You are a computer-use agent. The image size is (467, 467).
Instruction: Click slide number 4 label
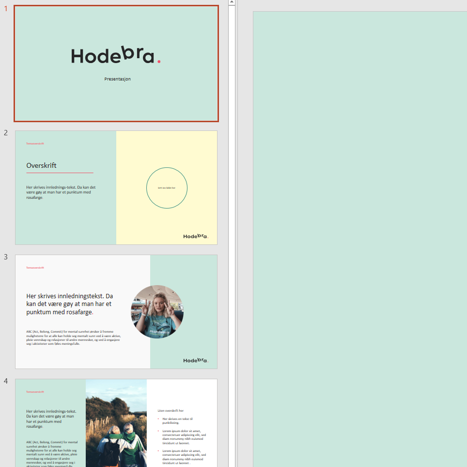click(6, 381)
